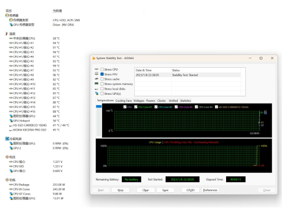Screen dimensions: 286x210
Task: Enable the Stress CPU checkbox
Action: tap(102, 70)
